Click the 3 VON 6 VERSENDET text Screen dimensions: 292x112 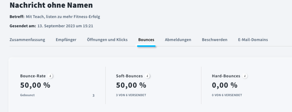(131, 95)
